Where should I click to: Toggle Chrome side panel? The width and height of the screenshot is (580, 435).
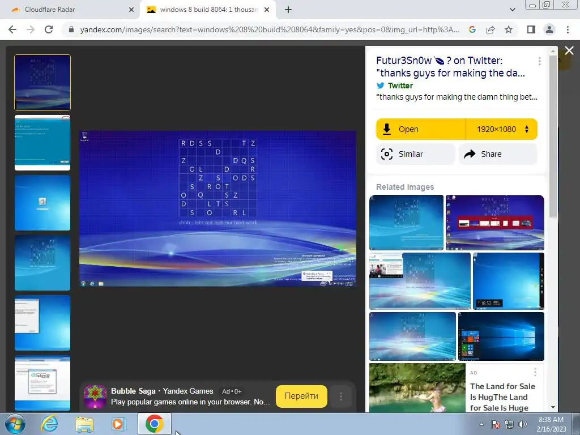coord(531,29)
